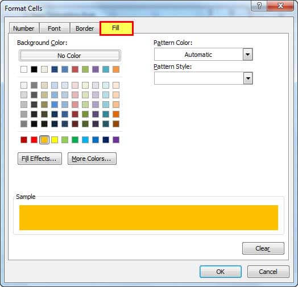Switch to the Font tab

tap(55, 28)
